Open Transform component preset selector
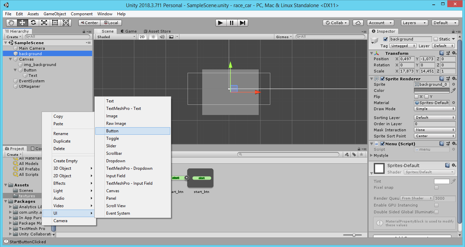 [448, 53]
